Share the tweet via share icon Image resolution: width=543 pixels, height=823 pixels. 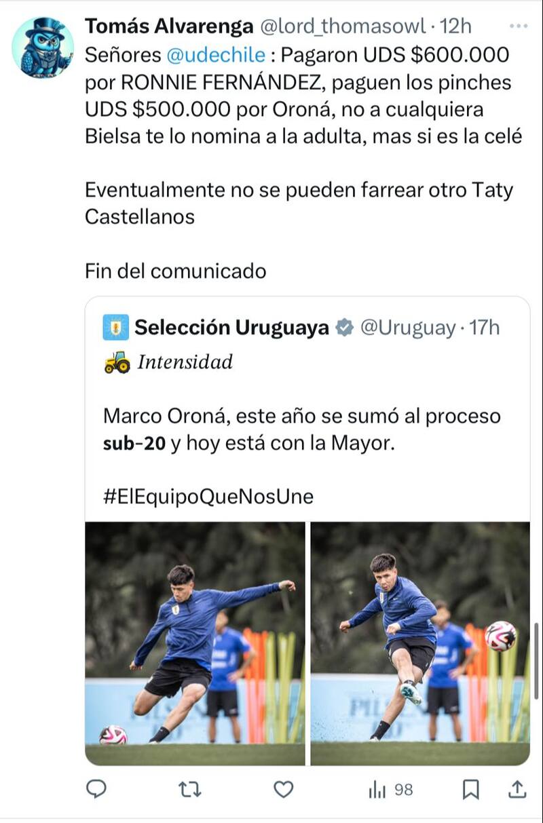point(517,788)
